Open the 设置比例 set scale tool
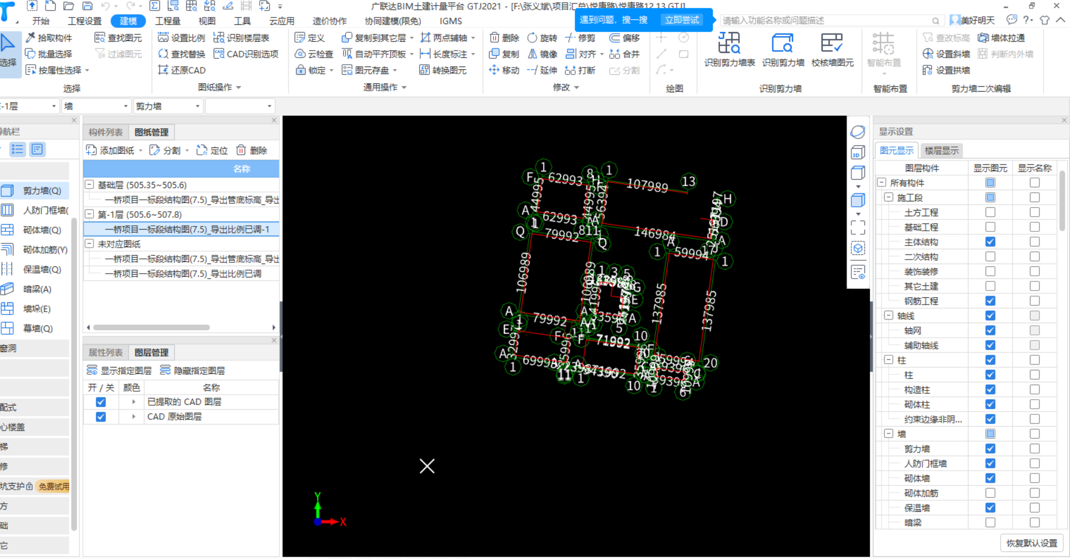The height and width of the screenshot is (559, 1070). click(x=181, y=38)
